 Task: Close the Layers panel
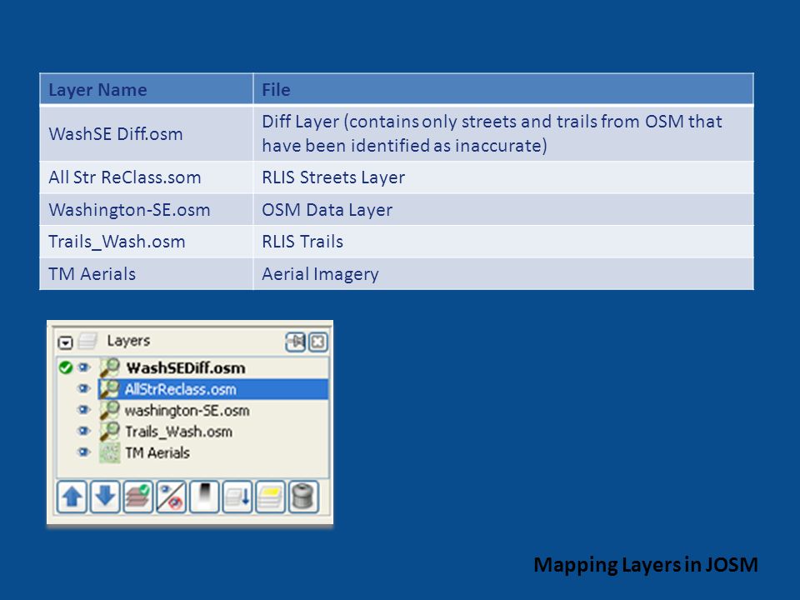317,342
